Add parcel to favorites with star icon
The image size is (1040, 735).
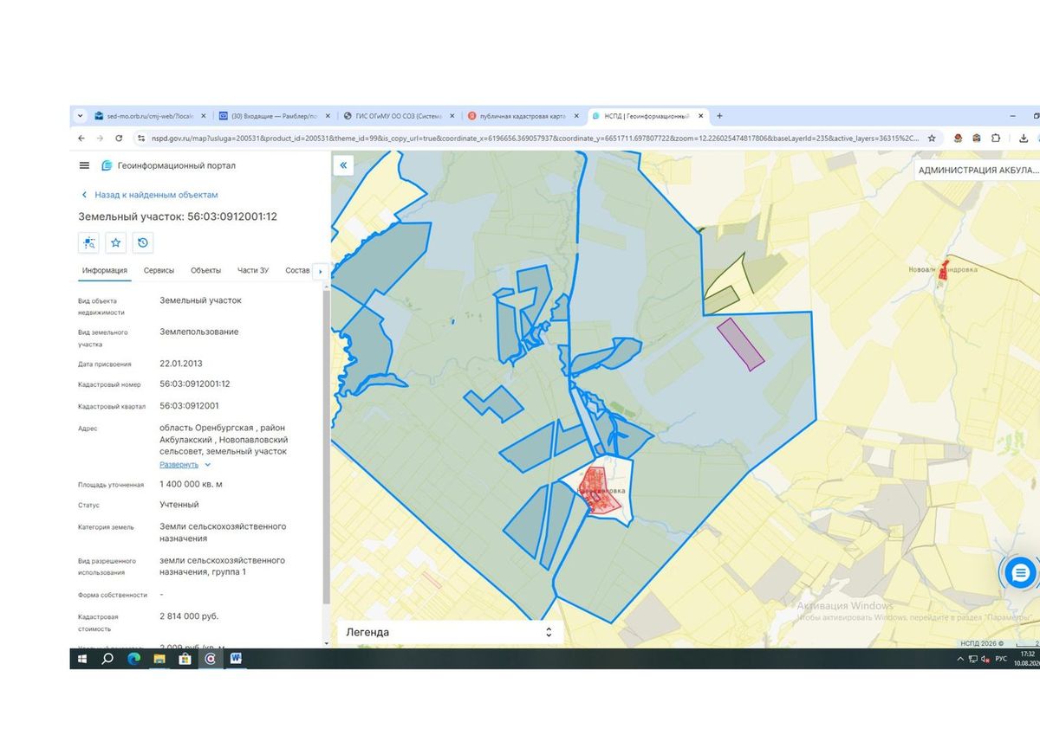pos(116,242)
